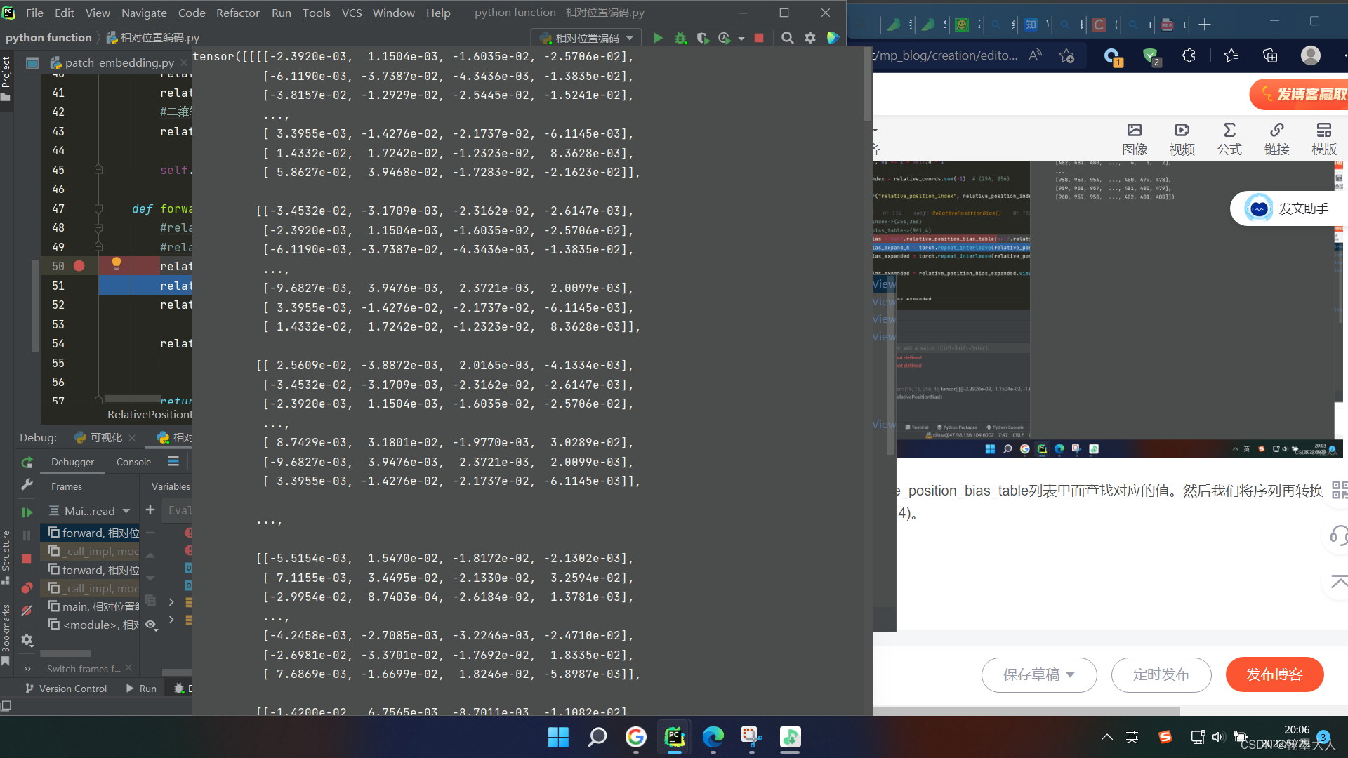
Task: Expand thread selector Mai...read dropdown
Action: tap(126, 511)
